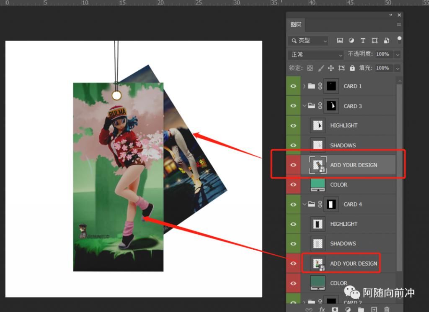Click HIGHLIGHT thumbnail under CARD 3
Viewport: 429px width, 312px height.
[x=318, y=125]
